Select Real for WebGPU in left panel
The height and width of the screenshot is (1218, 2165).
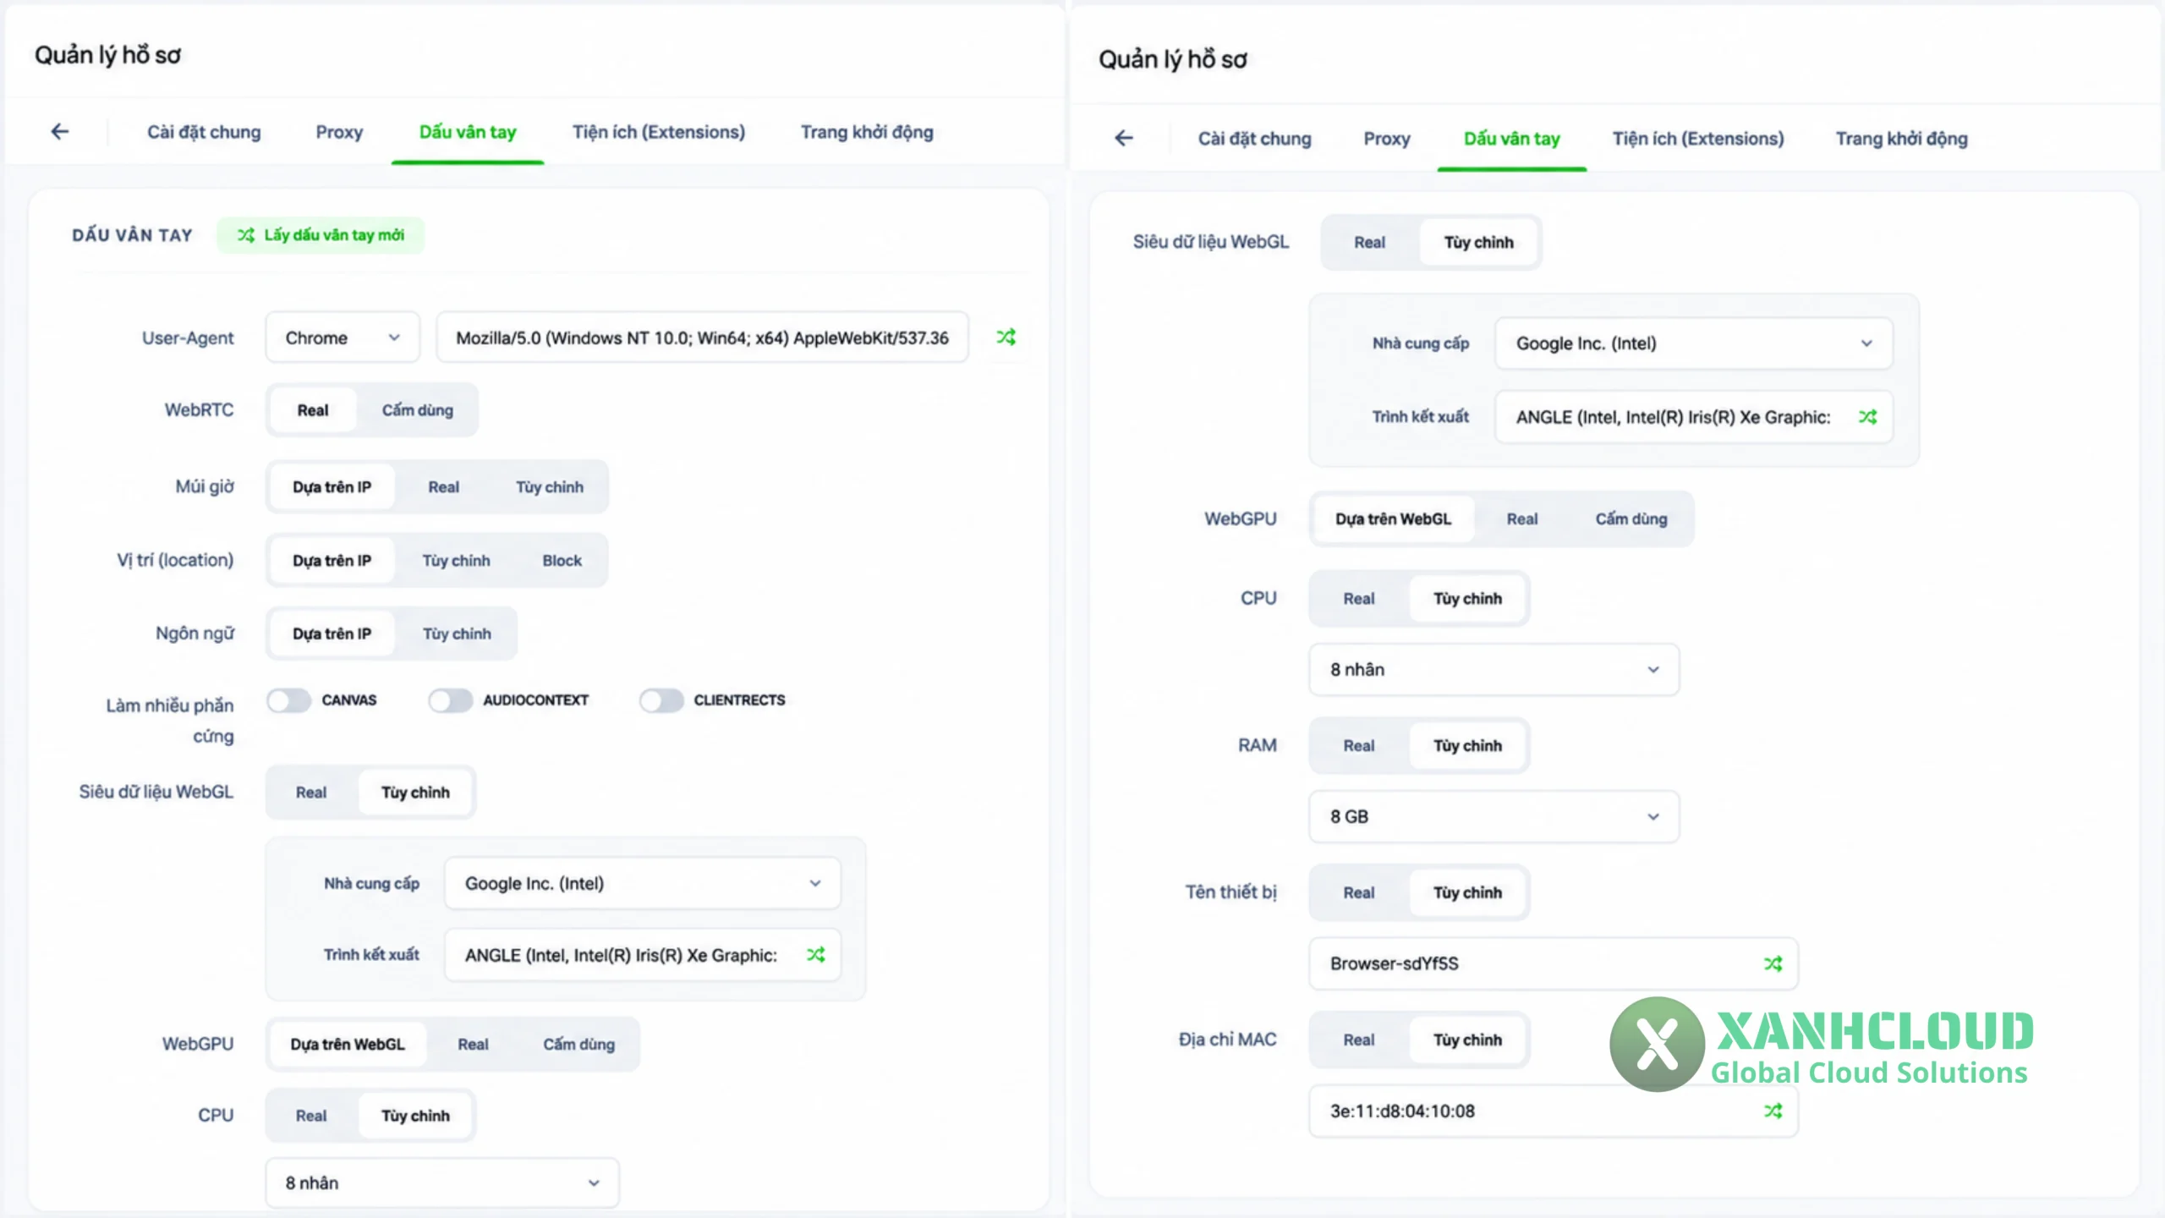[x=474, y=1044]
